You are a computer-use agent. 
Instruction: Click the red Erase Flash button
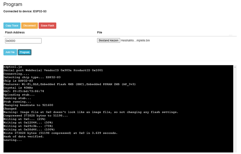click(48, 26)
